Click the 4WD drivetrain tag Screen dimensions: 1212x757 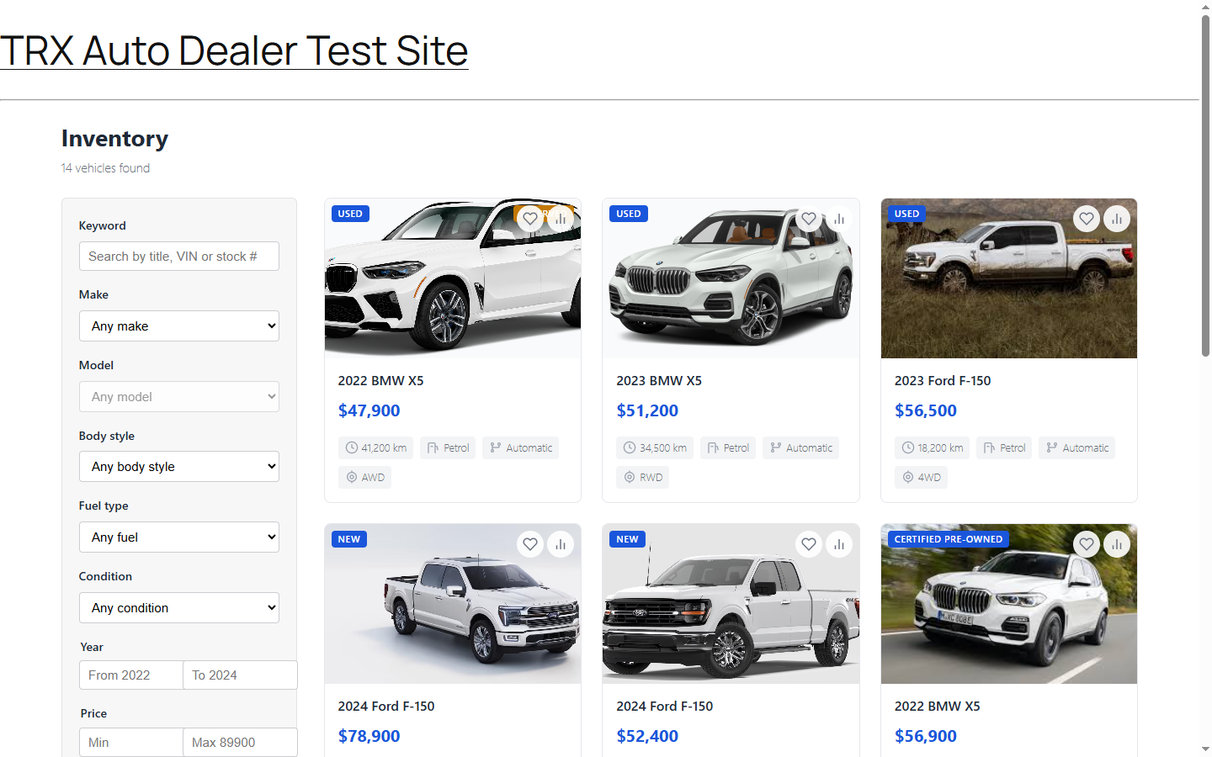point(921,478)
